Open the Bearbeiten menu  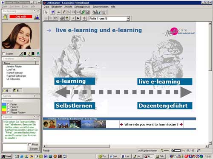pos(57,7)
